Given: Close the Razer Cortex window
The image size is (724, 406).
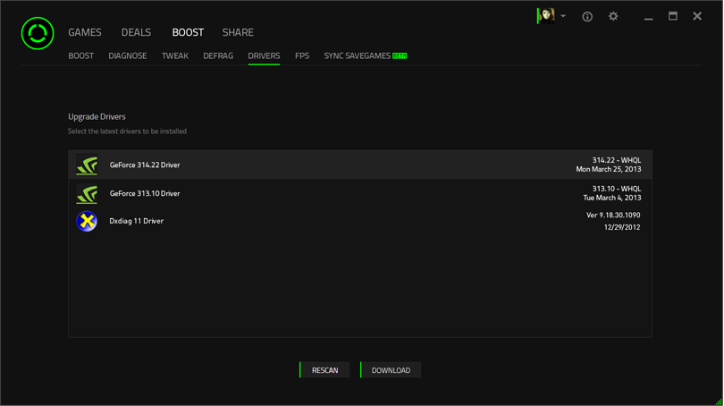Looking at the screenshot, I should pos(697,16).
